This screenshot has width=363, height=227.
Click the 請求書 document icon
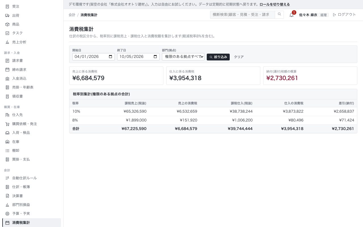7,61
